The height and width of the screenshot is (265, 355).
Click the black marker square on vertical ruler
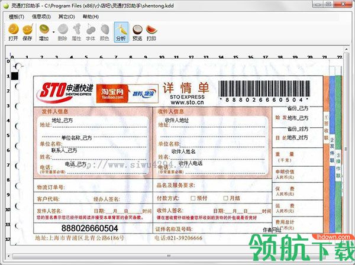(x=15, y=76)
